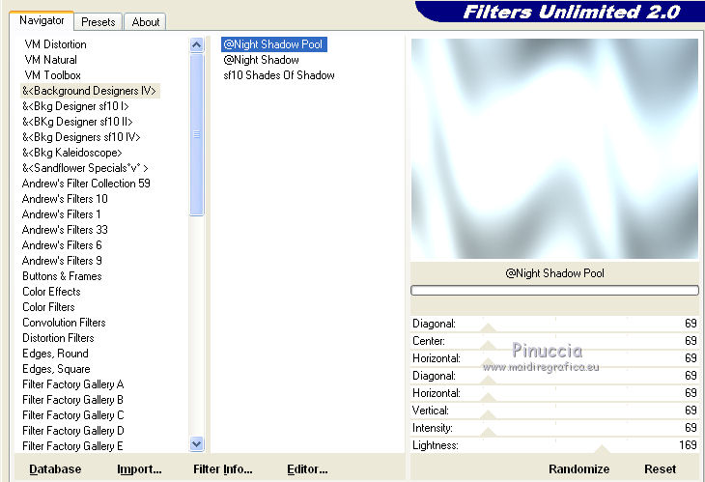
Task: Click the progress bar below preview
Action: click(554, 290)
